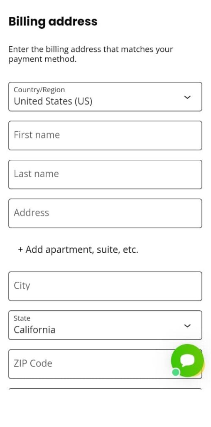Click the Country/Region label text
The image size is (211, 427).
(39, 90)
